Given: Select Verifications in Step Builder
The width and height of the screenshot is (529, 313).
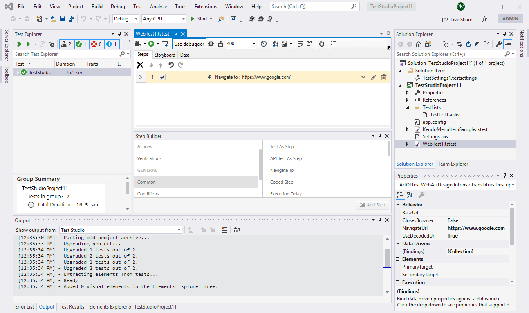Looking at the screenshot, I should coord(150,158).
